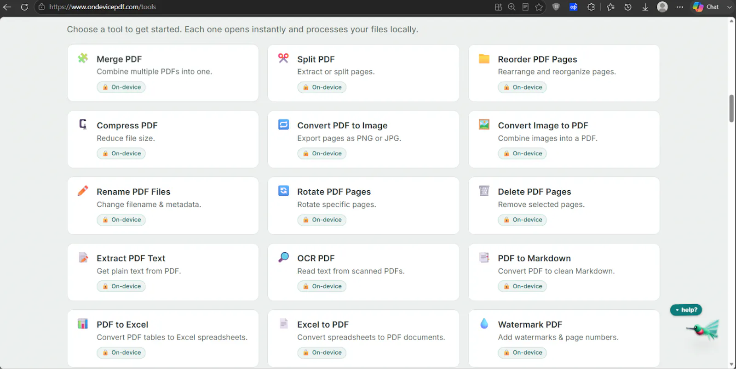Open the user profile avatar
This screenshot has height=369, width=736.
tap(662, 7)
